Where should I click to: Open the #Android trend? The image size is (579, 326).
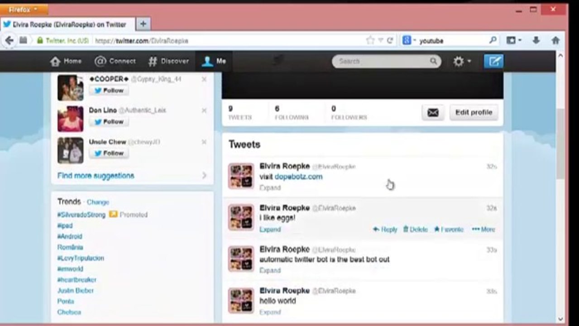(x=70, y=236)
